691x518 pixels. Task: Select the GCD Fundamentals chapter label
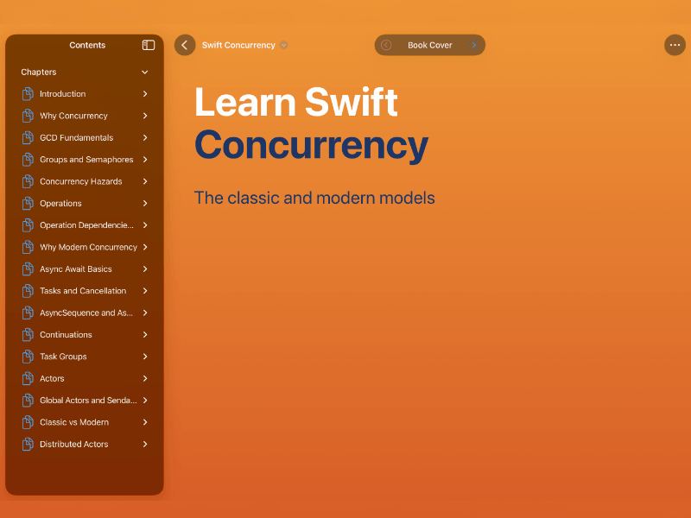76,137
